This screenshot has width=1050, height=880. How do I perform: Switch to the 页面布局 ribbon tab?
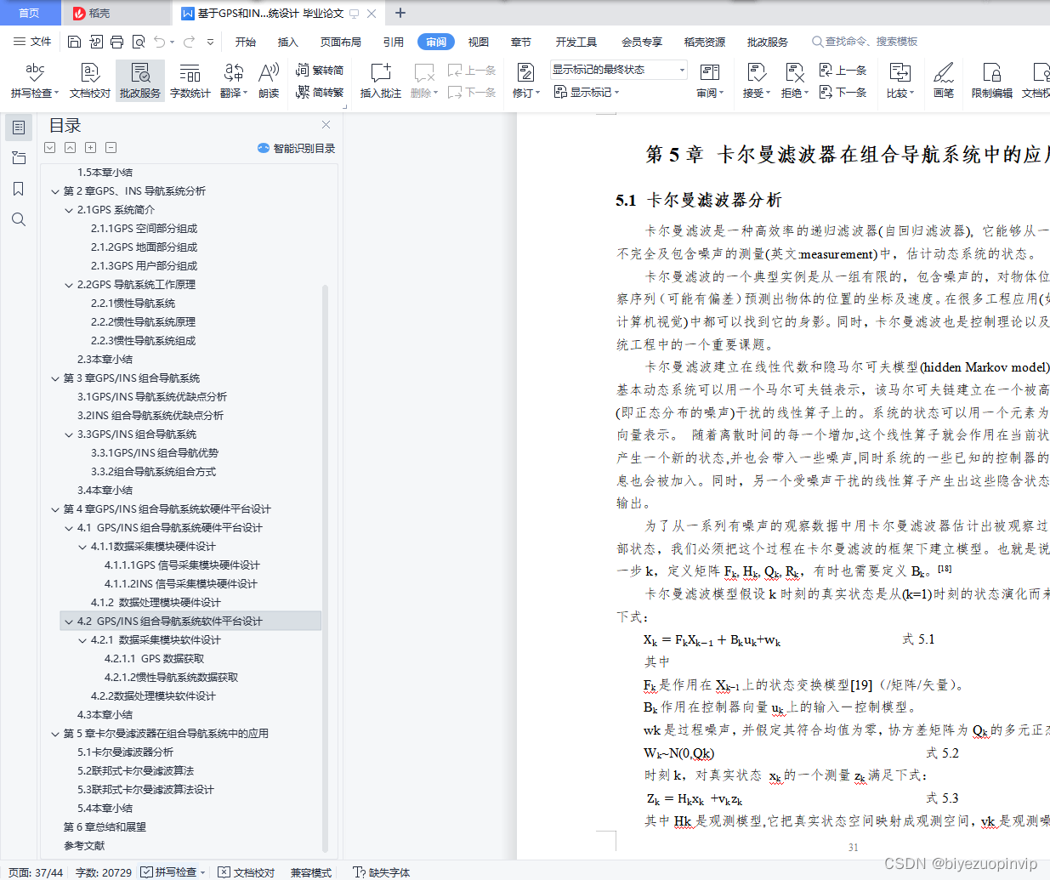coord(340,41)
